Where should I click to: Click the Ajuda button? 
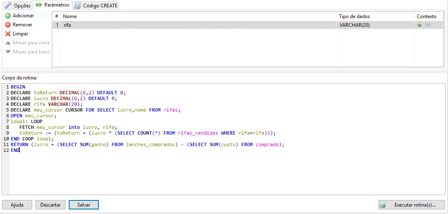(17, 205)
